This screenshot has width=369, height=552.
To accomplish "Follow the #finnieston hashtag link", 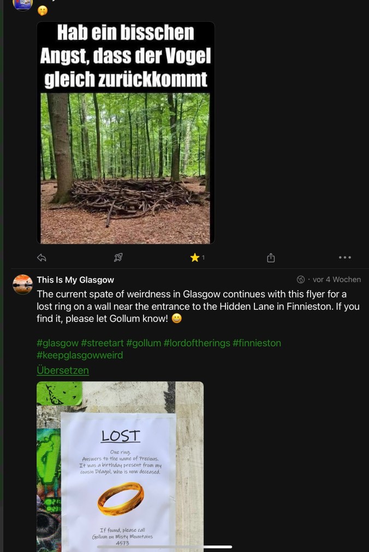I will coord(257,343).
